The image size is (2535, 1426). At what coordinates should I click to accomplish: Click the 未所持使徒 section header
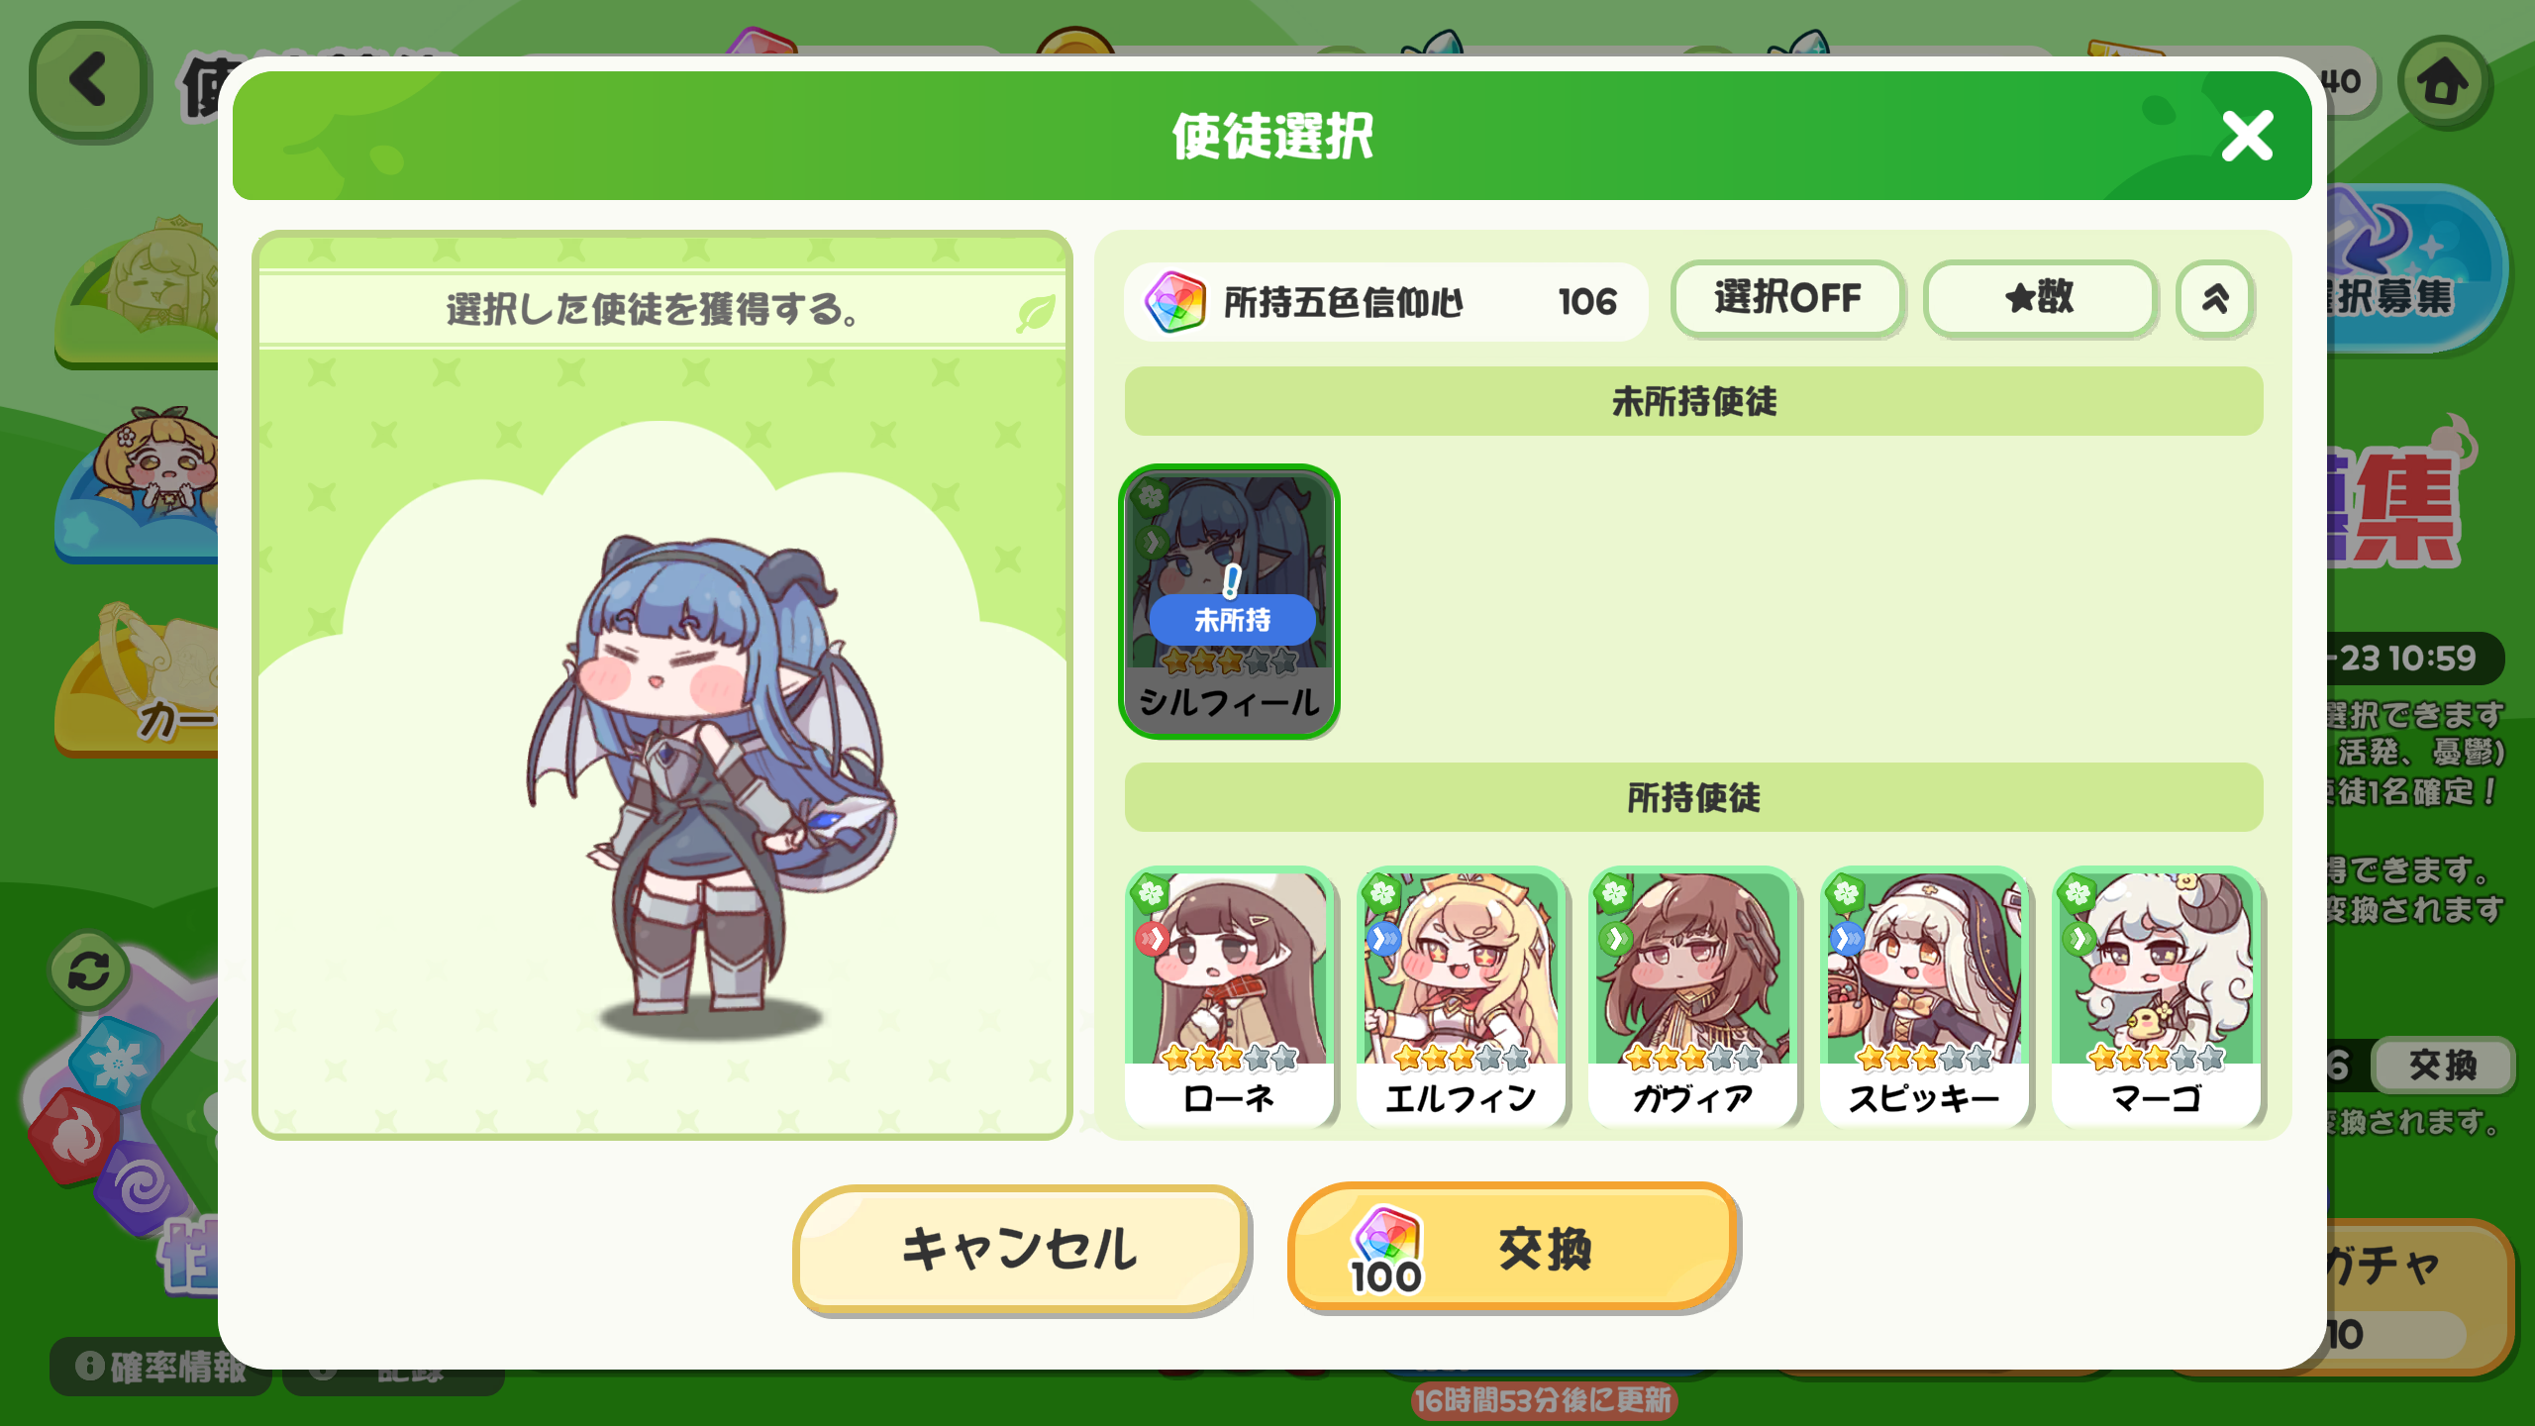coord(1693,401)
